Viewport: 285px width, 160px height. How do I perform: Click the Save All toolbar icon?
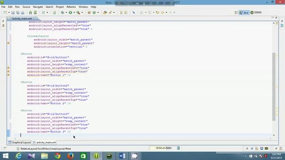point(18,12)
